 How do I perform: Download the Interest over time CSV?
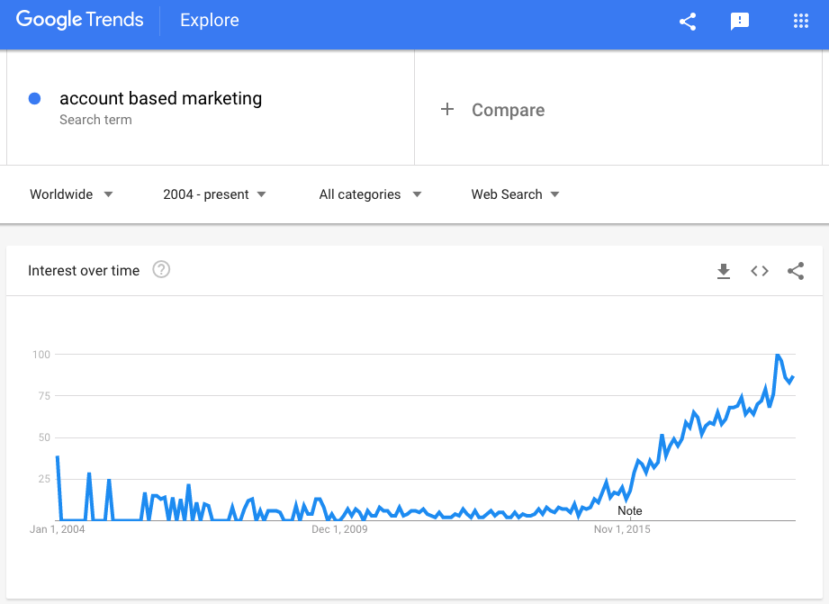(x=724, y=271)
